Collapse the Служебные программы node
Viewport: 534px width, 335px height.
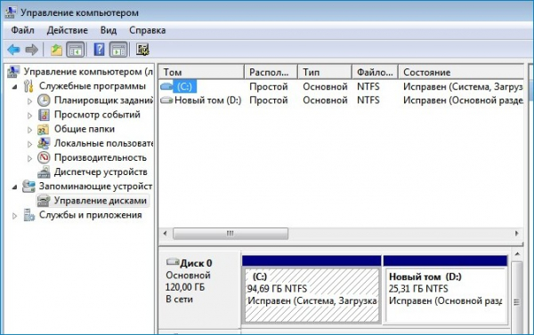click(x=14, y=87)
